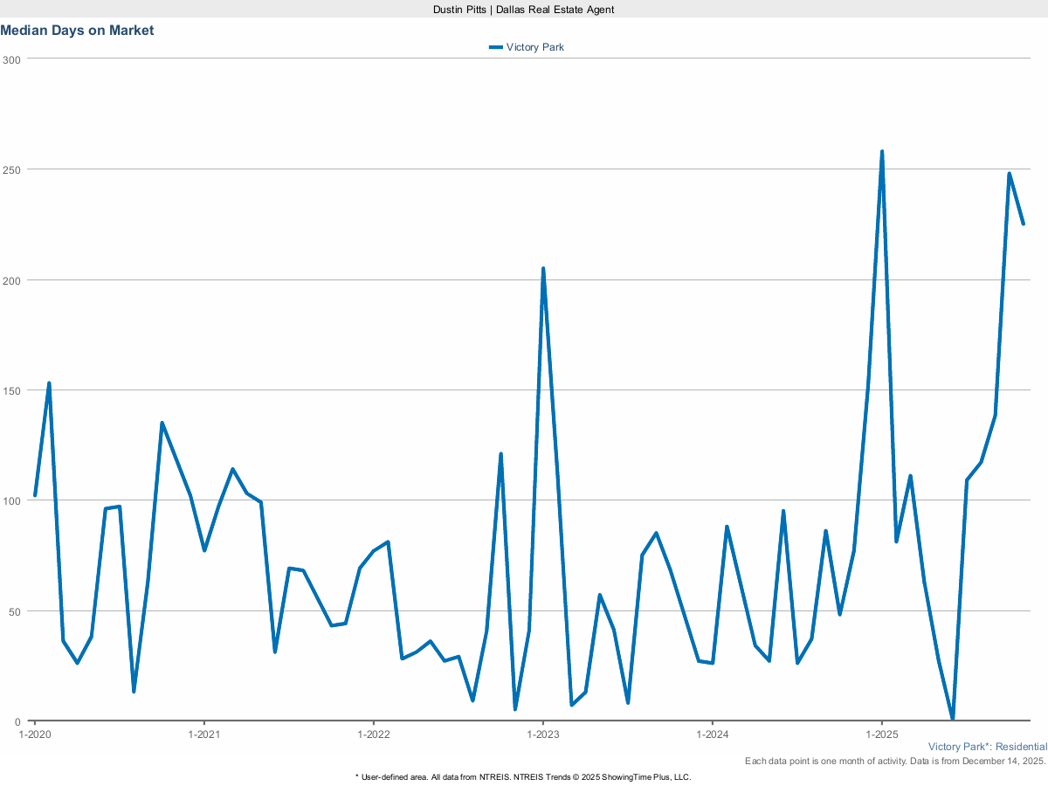
Task: Click the 250 y-axis label
Action: pos(10,169)
